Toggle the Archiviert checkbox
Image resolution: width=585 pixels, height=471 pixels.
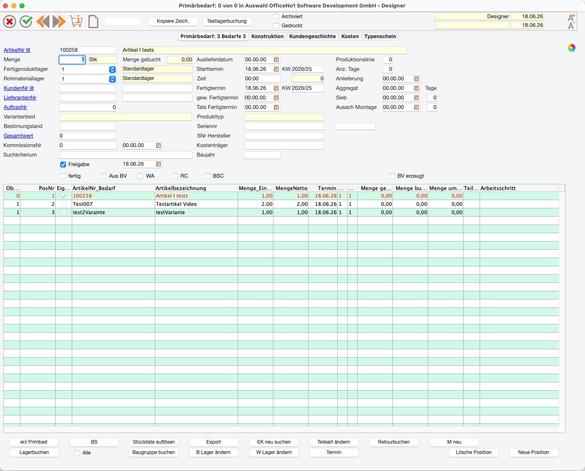point(276,17)
